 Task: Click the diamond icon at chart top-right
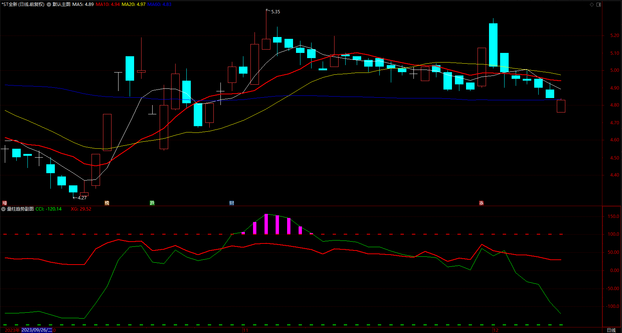592,4
